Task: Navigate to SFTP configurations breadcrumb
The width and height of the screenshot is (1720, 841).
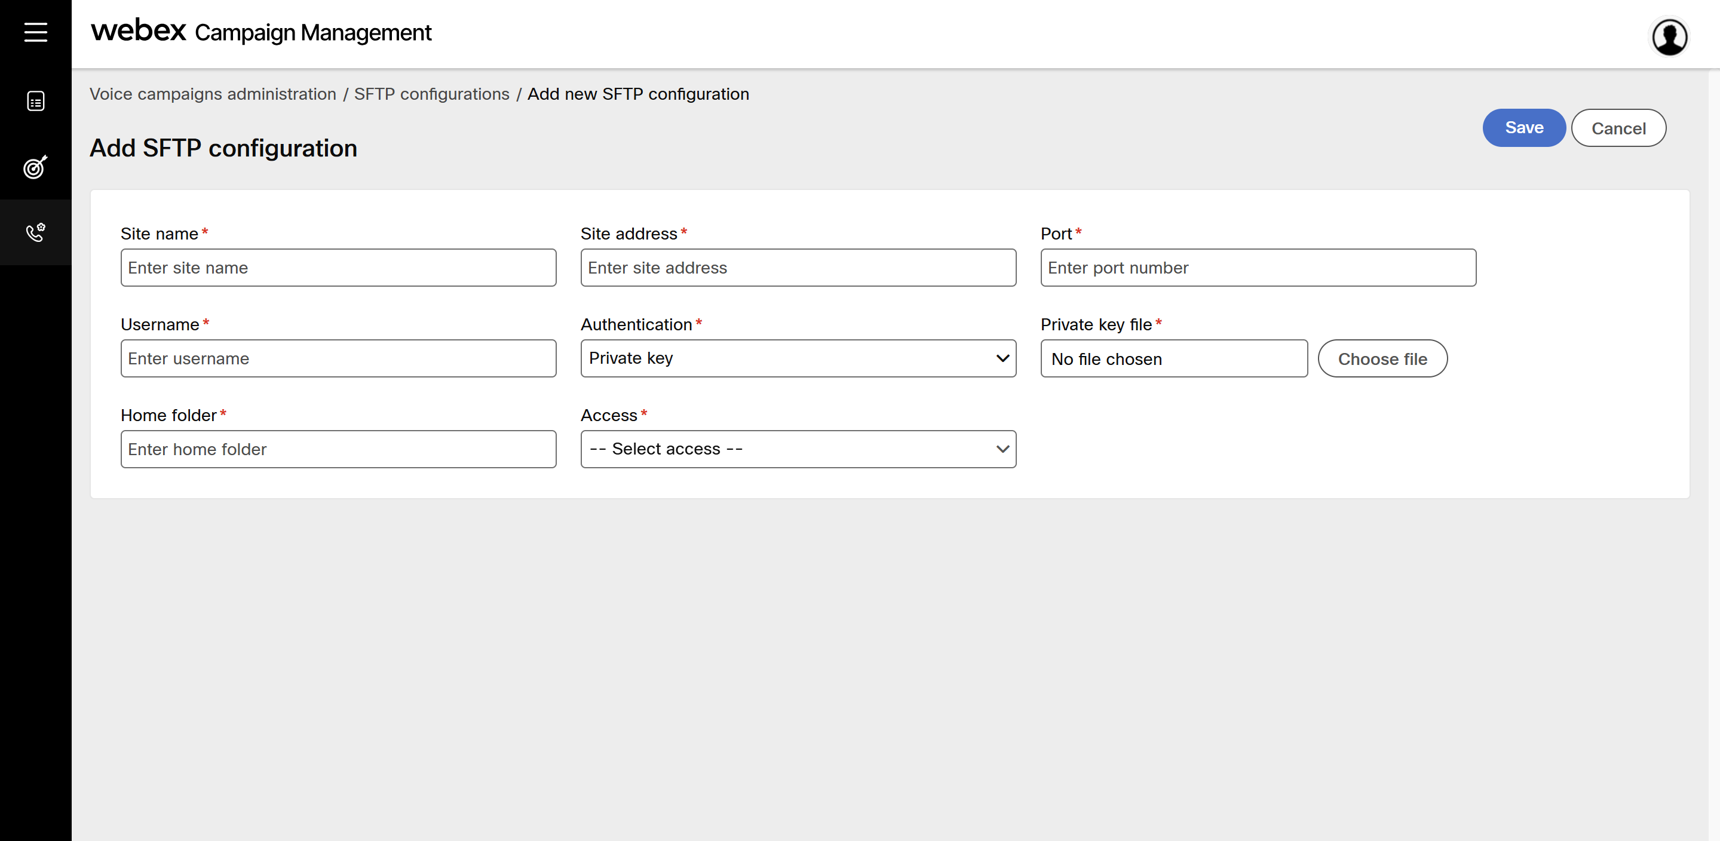Action: click(431, 94)
